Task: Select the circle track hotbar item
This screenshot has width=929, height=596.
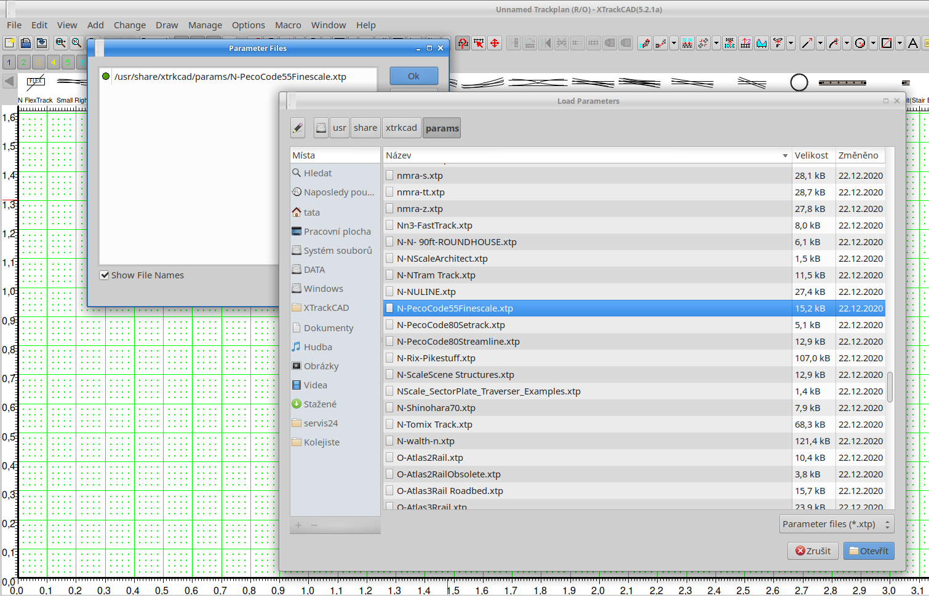Action: pyautogui.click(x=799, y=82)
